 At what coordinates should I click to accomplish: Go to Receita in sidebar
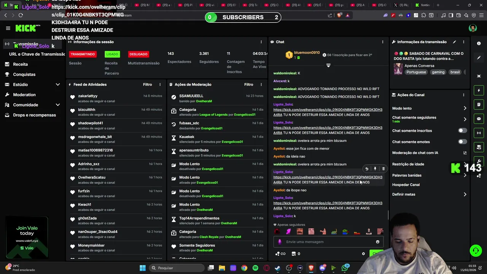click(x=21, y=64)
